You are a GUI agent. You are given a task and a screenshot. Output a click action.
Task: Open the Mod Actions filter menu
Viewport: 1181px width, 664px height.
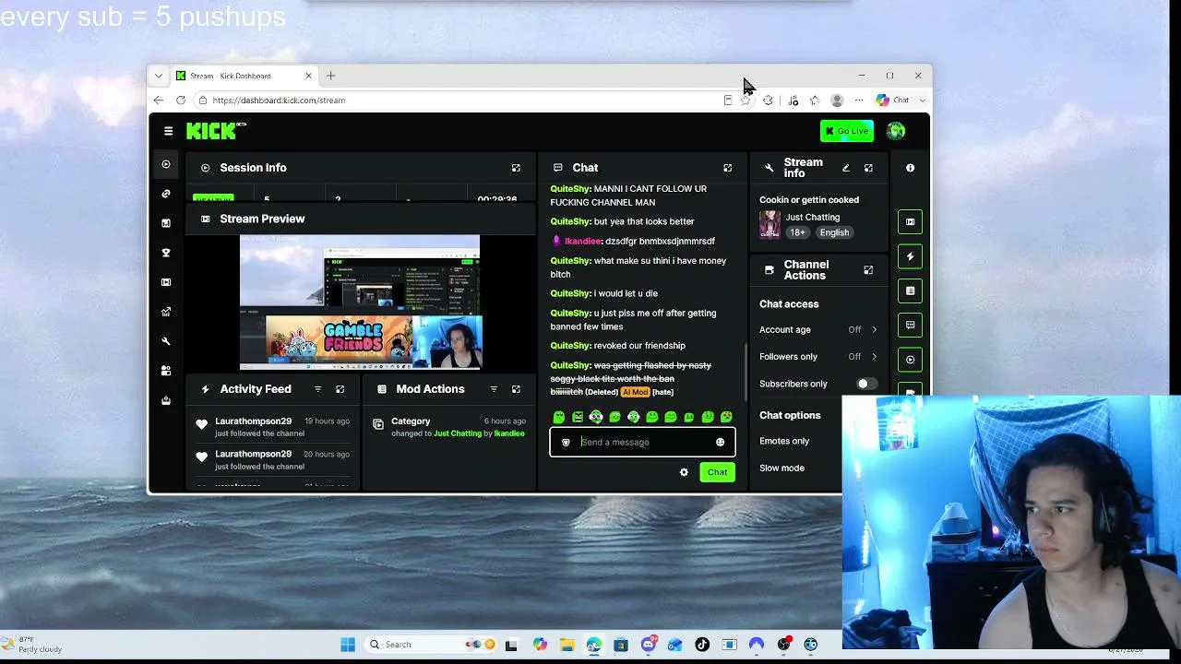point(494,389)
